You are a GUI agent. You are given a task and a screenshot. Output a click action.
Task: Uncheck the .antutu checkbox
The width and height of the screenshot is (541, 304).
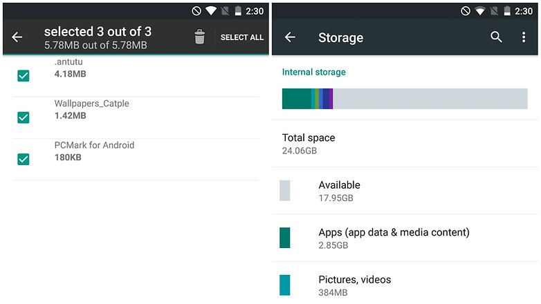24,75
